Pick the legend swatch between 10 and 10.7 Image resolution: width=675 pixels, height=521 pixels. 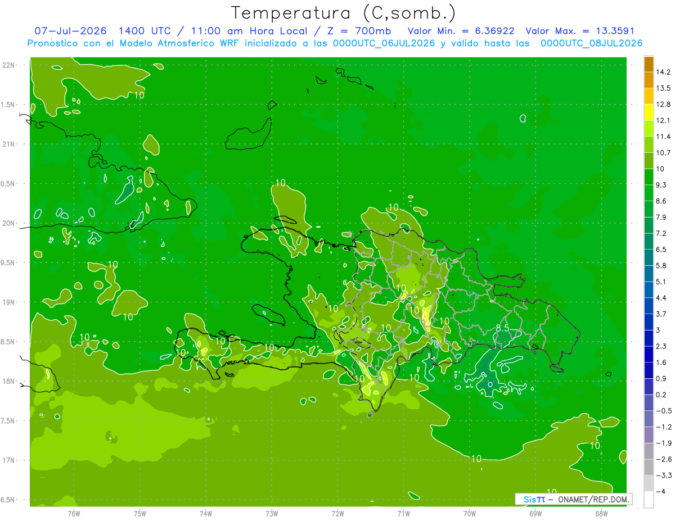(649, 161)
